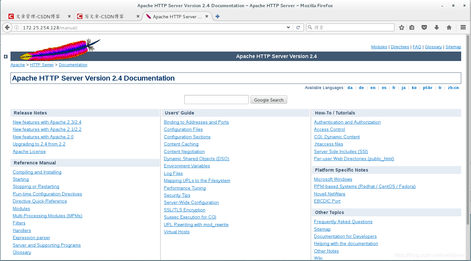The height and width of the screenshot is (261, 471).
Task: Open Compiling and Installing
Action: (x=37, y=172)
